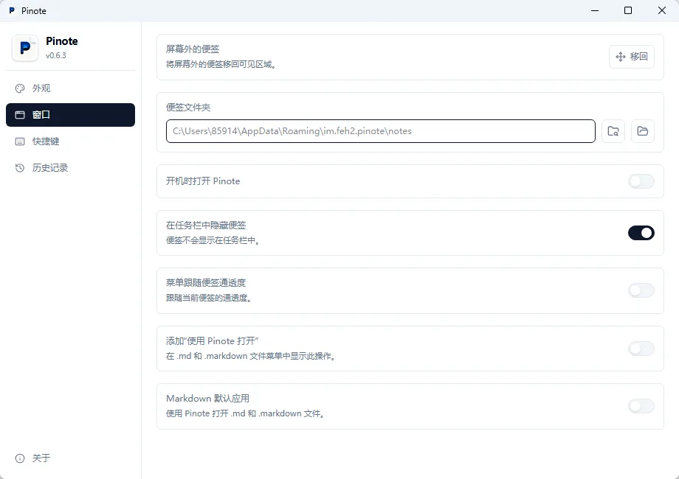Minimize the Pinote window
Image resolution: width=679 pixels, height=479 pixels.
595,10
